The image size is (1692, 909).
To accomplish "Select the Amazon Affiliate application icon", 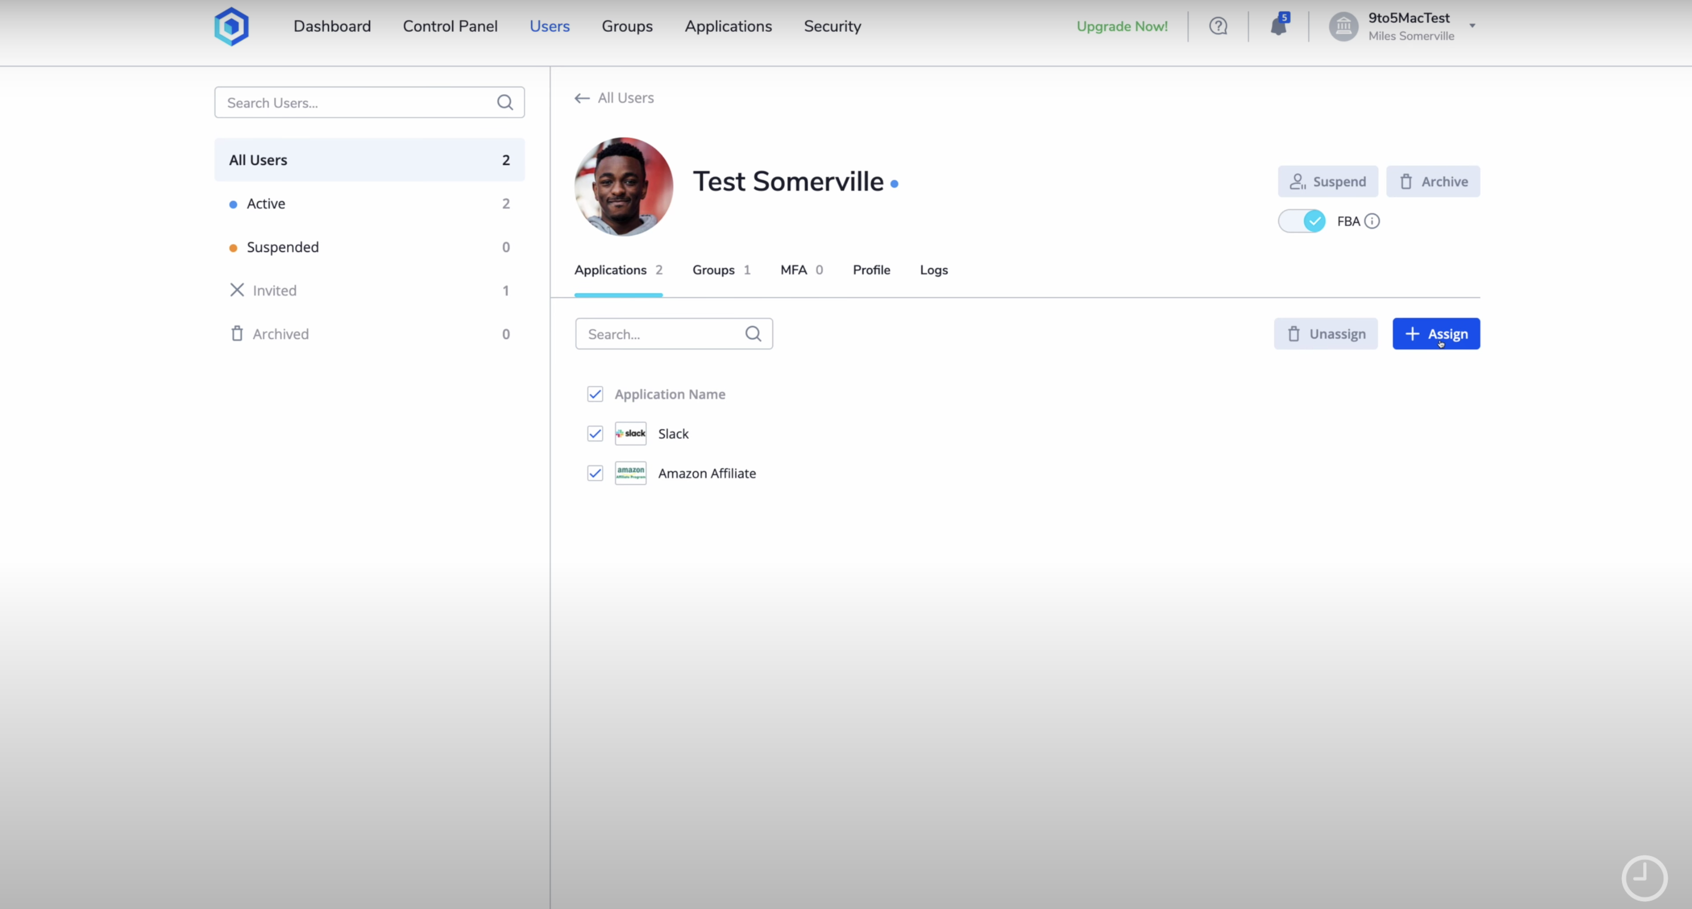I will coord(630,473).
